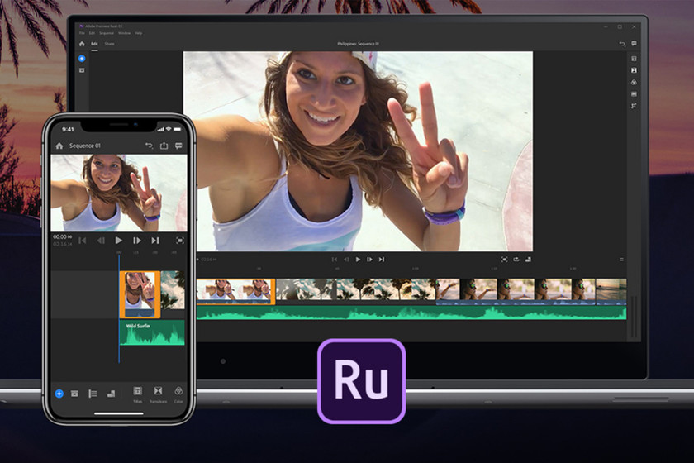Click the laptop video preview image
Image resolution: width=694 pixels, height=463 pixels.
coord(358,151)
